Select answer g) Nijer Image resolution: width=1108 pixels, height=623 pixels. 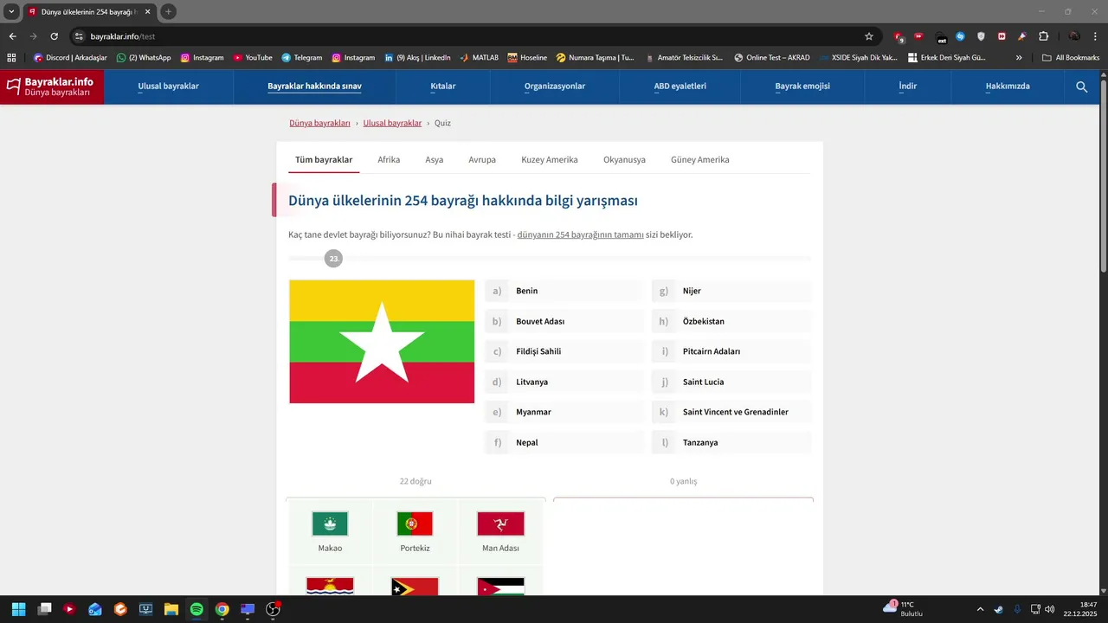point(731,291)
